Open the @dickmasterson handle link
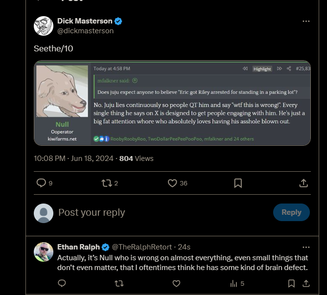This screenshot has width=327, height=295. click(85, 31)
